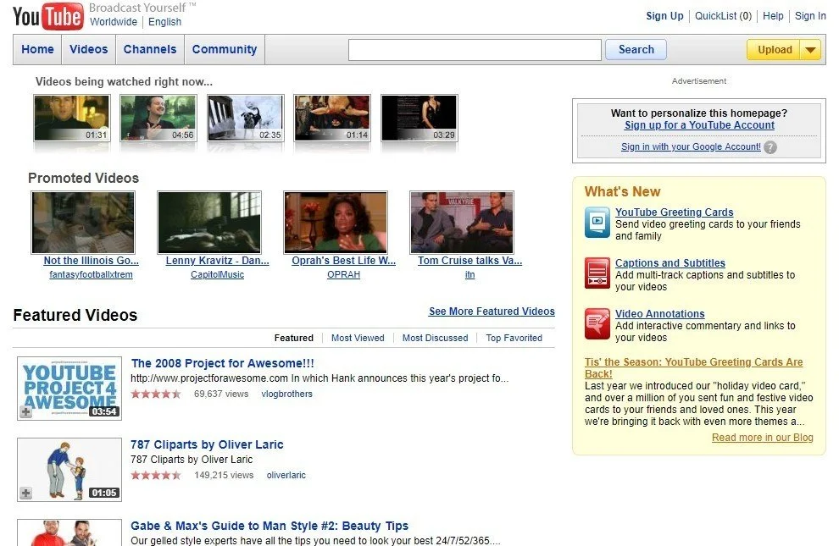Click the yellow Upload button
The height and width of the screenshot is (546, 839).
point(774,50)
